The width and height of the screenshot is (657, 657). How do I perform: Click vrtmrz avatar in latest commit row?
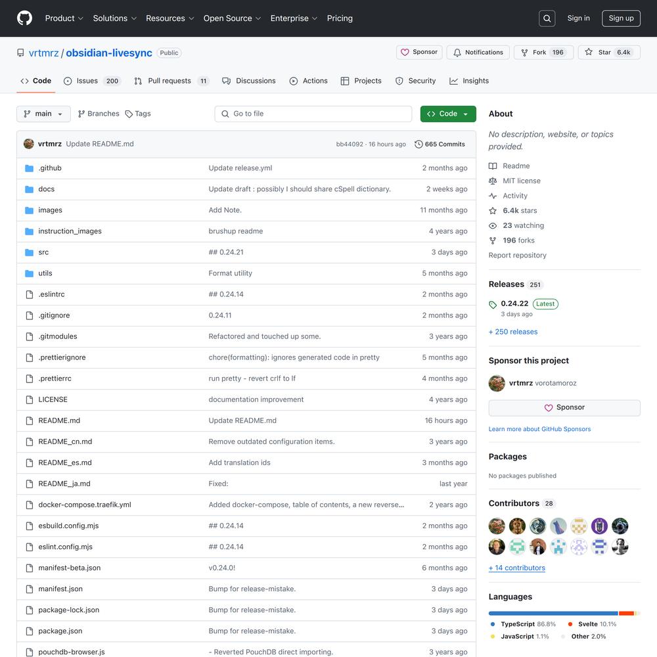[x=29, y=144]
